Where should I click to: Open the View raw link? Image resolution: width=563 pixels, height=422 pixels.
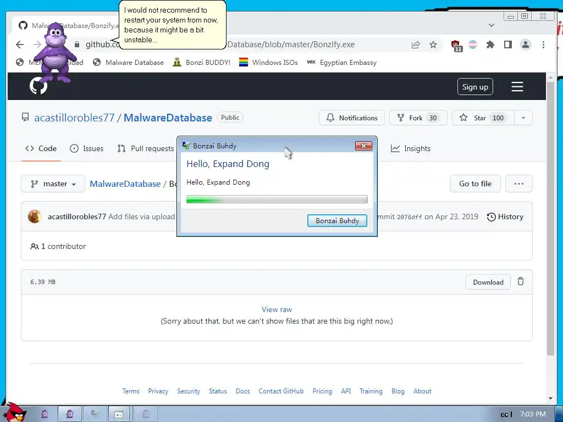[x=277, y=309]
